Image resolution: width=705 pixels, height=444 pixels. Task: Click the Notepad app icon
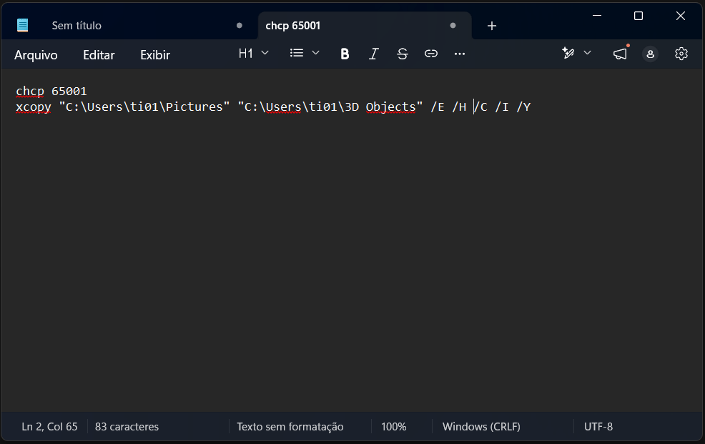[22, 25]
